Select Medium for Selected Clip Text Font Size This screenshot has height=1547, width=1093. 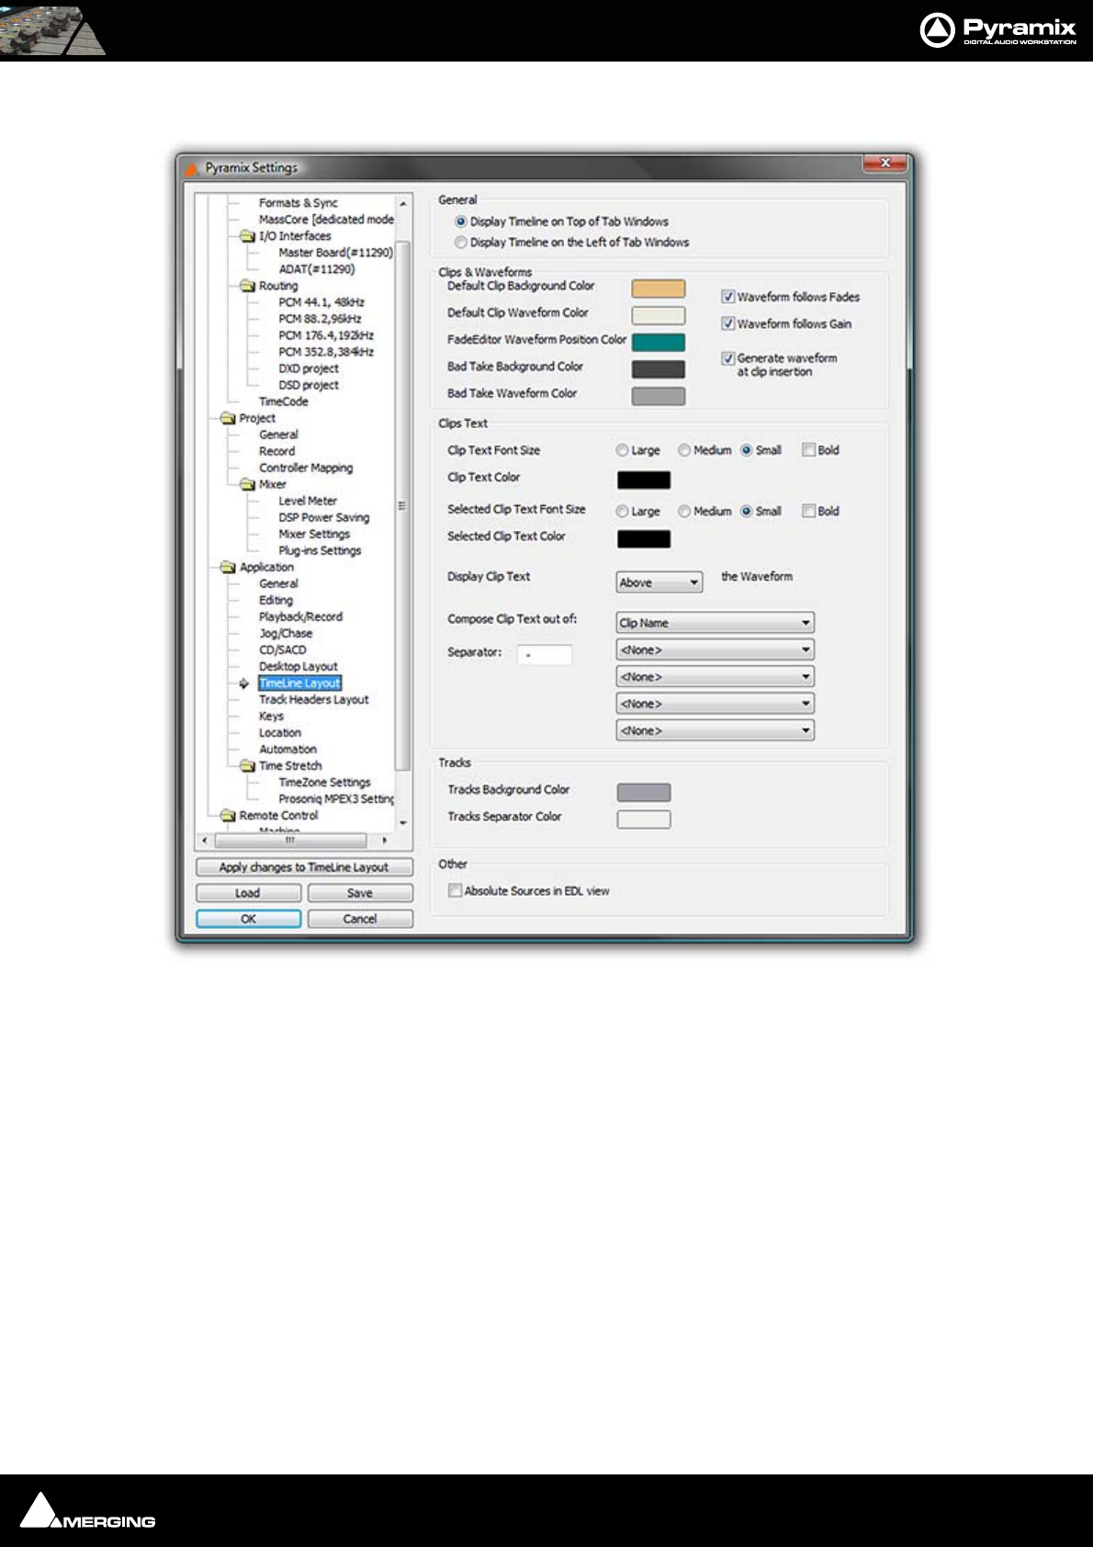coord(684,511)
